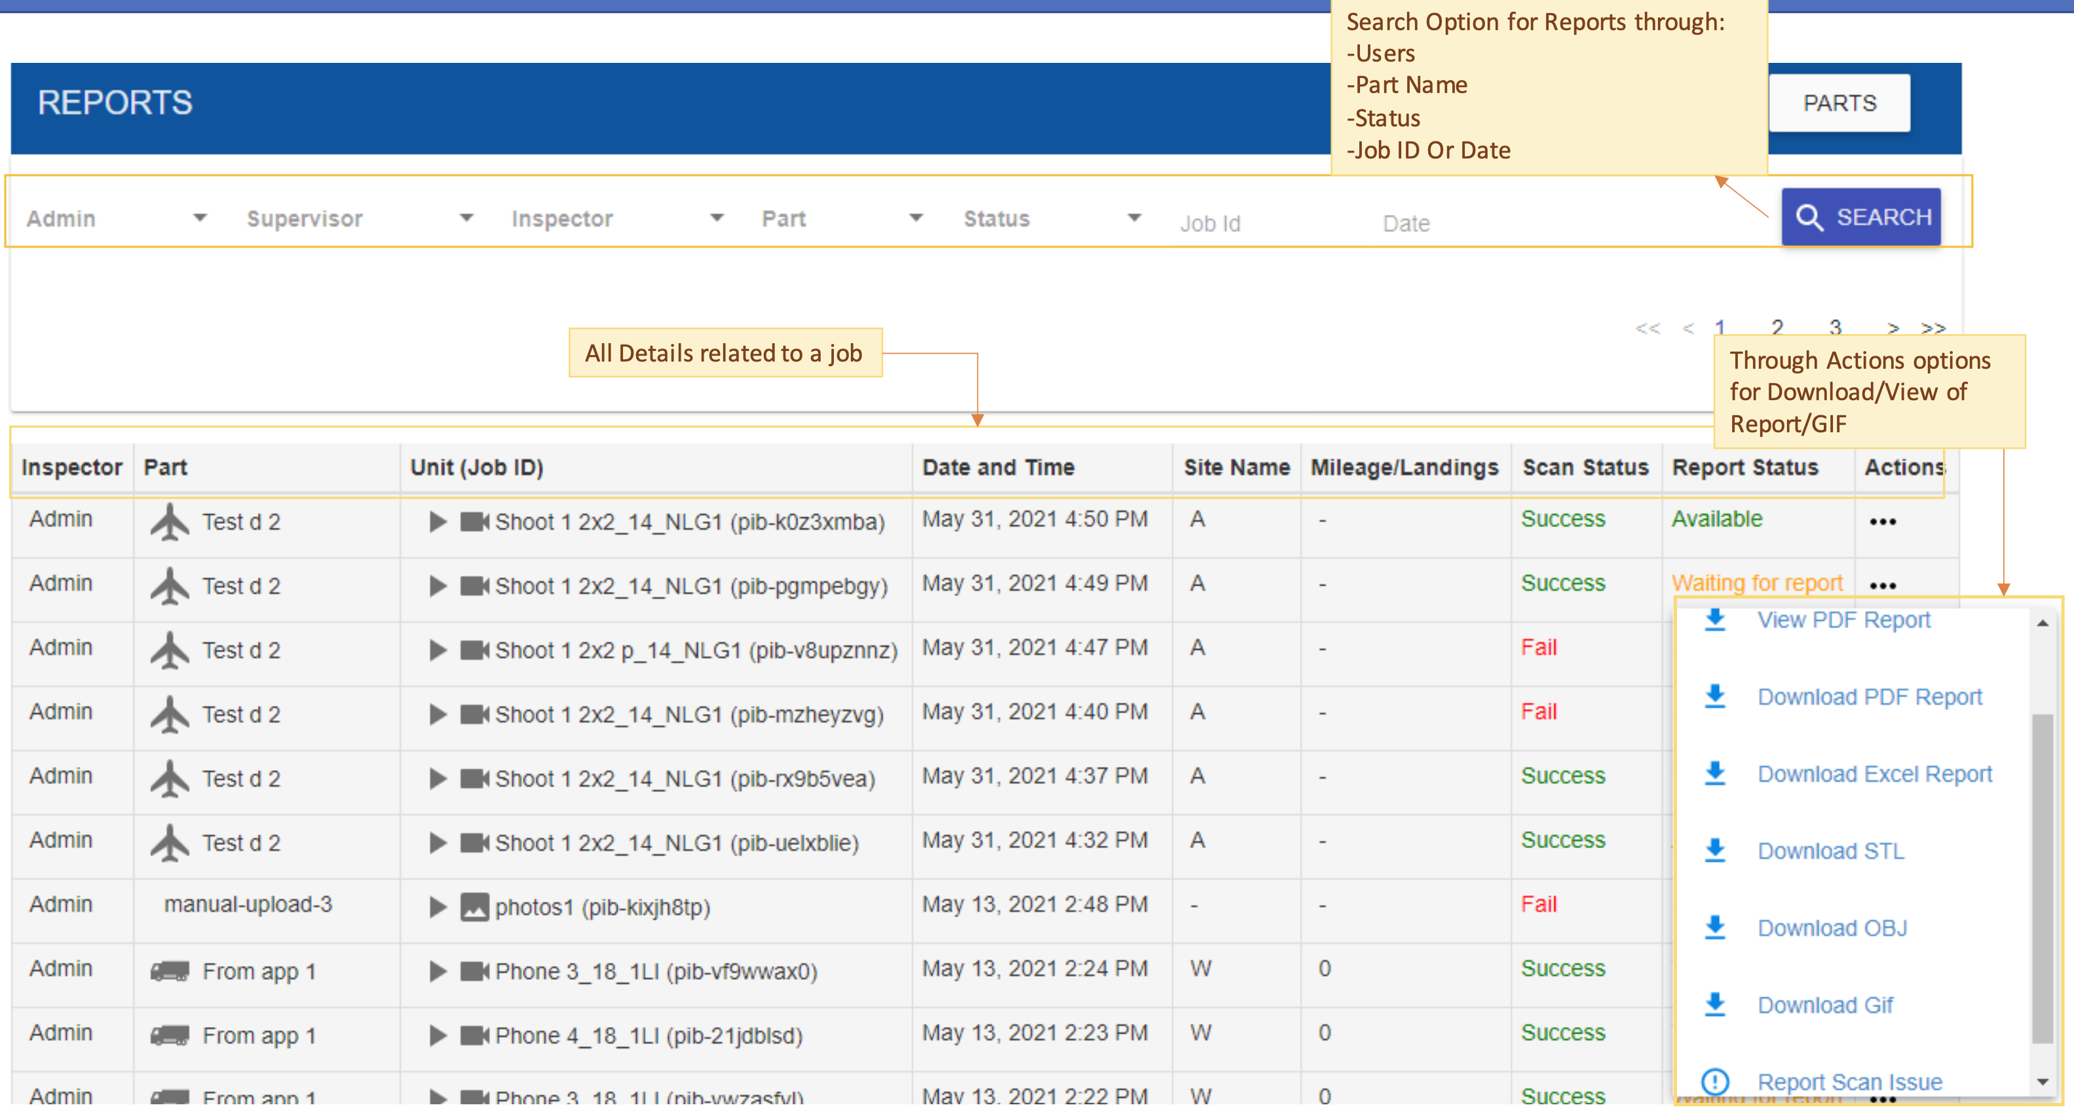This screenshot has width=2074, height=1120.
Task: Open the Inspector filter dropdown
Action: (618, 218)
